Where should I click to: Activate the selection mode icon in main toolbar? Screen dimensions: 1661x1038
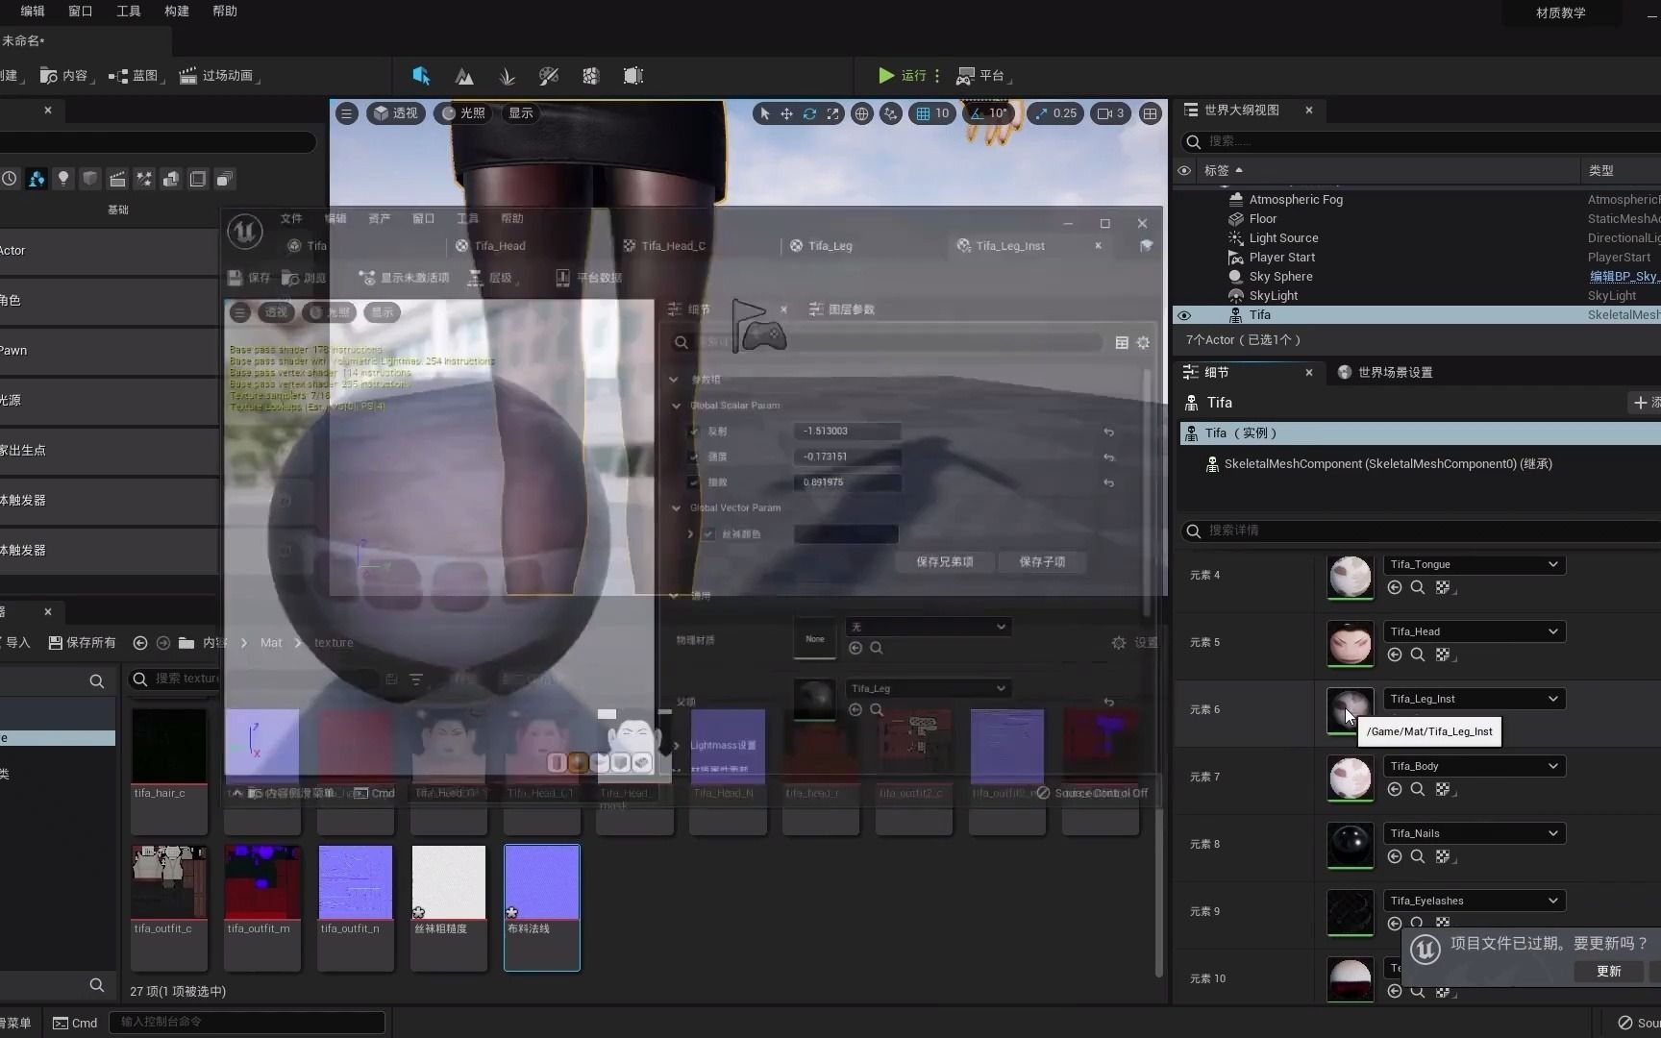tap(421, 76)
